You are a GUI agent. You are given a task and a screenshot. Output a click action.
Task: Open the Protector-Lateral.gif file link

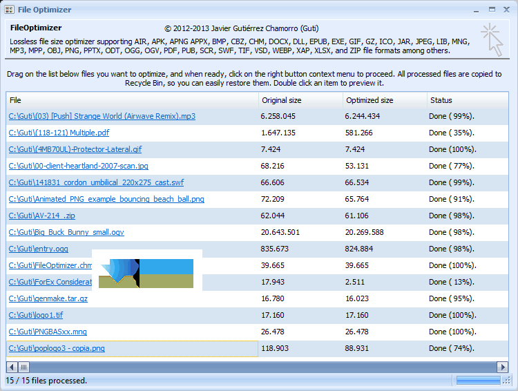pyautogui.click(x=75, y=149)
